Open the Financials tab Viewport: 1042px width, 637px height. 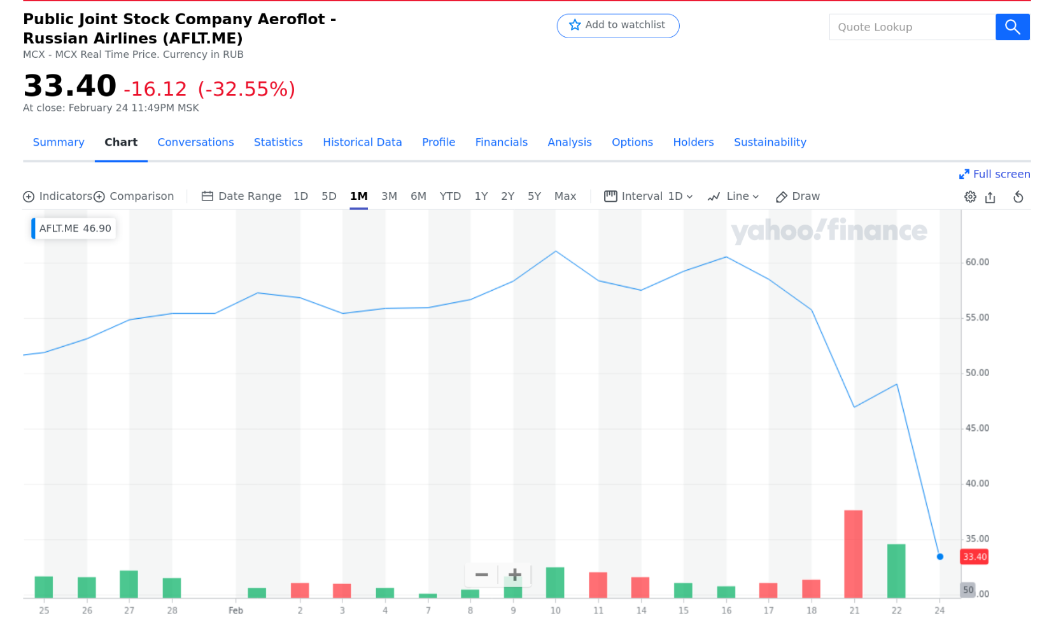(x=501, y=143)
